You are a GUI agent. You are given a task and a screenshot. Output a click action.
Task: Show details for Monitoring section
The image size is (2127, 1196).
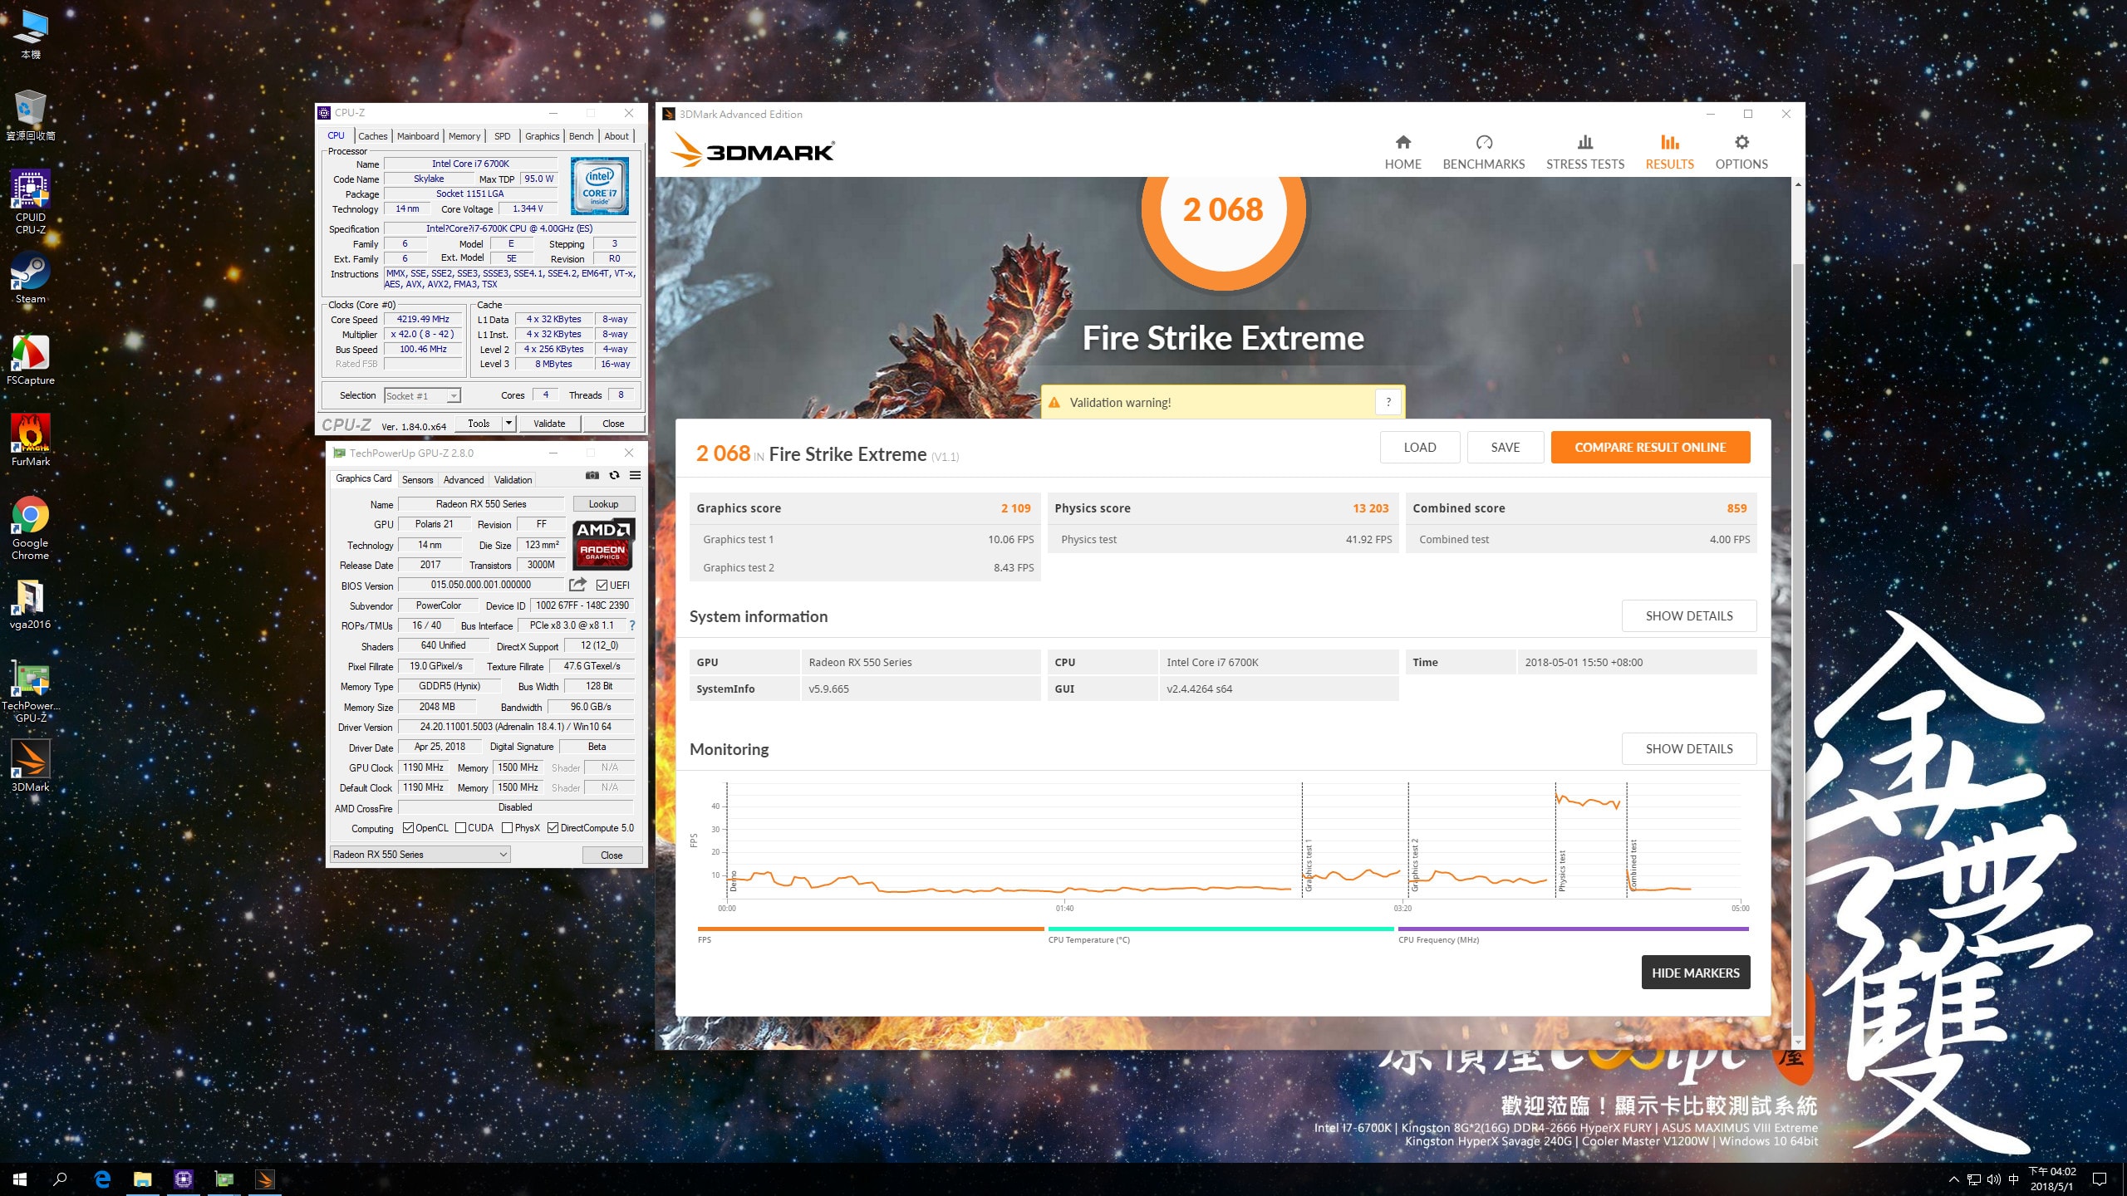tap(1688, 749)
